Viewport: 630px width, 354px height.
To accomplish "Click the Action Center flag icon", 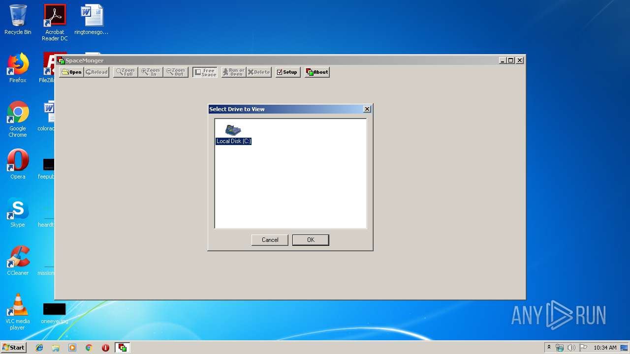I will click(x=583, y=348).
